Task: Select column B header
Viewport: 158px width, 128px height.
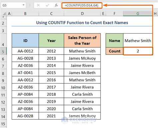Action: click(x=25, y=14)
